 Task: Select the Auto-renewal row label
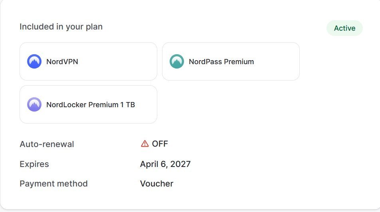[47, 144]
